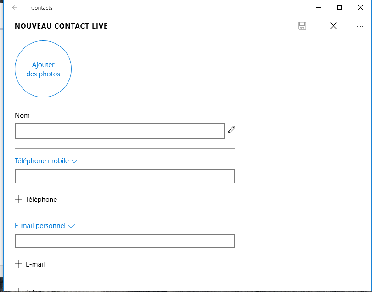The image size is (372, 292).
Task: Focus the mobile phone number field
Action: click(x=125, y=176)
